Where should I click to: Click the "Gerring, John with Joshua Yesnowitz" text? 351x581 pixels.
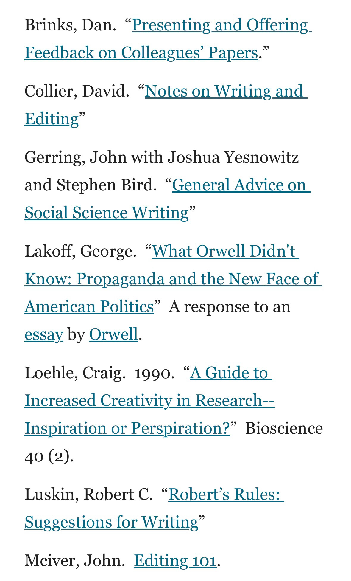pos(162,157)
